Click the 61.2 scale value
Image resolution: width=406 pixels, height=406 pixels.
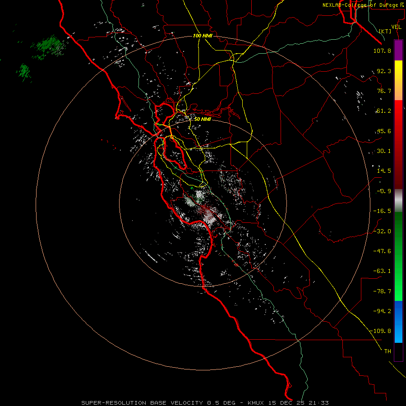coord(384,111)
